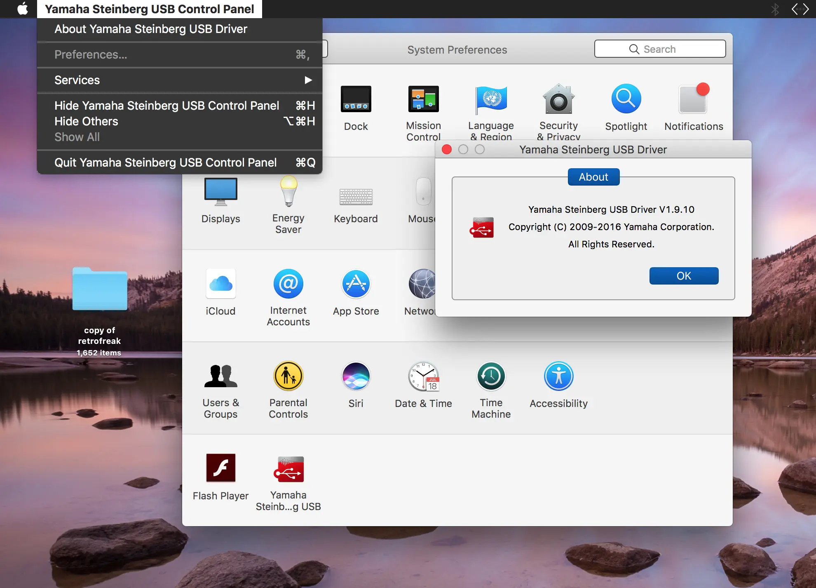Open Accessibility preferences
Image resolution: width=816 pixels, height=588 pixels.
(559, 376)
